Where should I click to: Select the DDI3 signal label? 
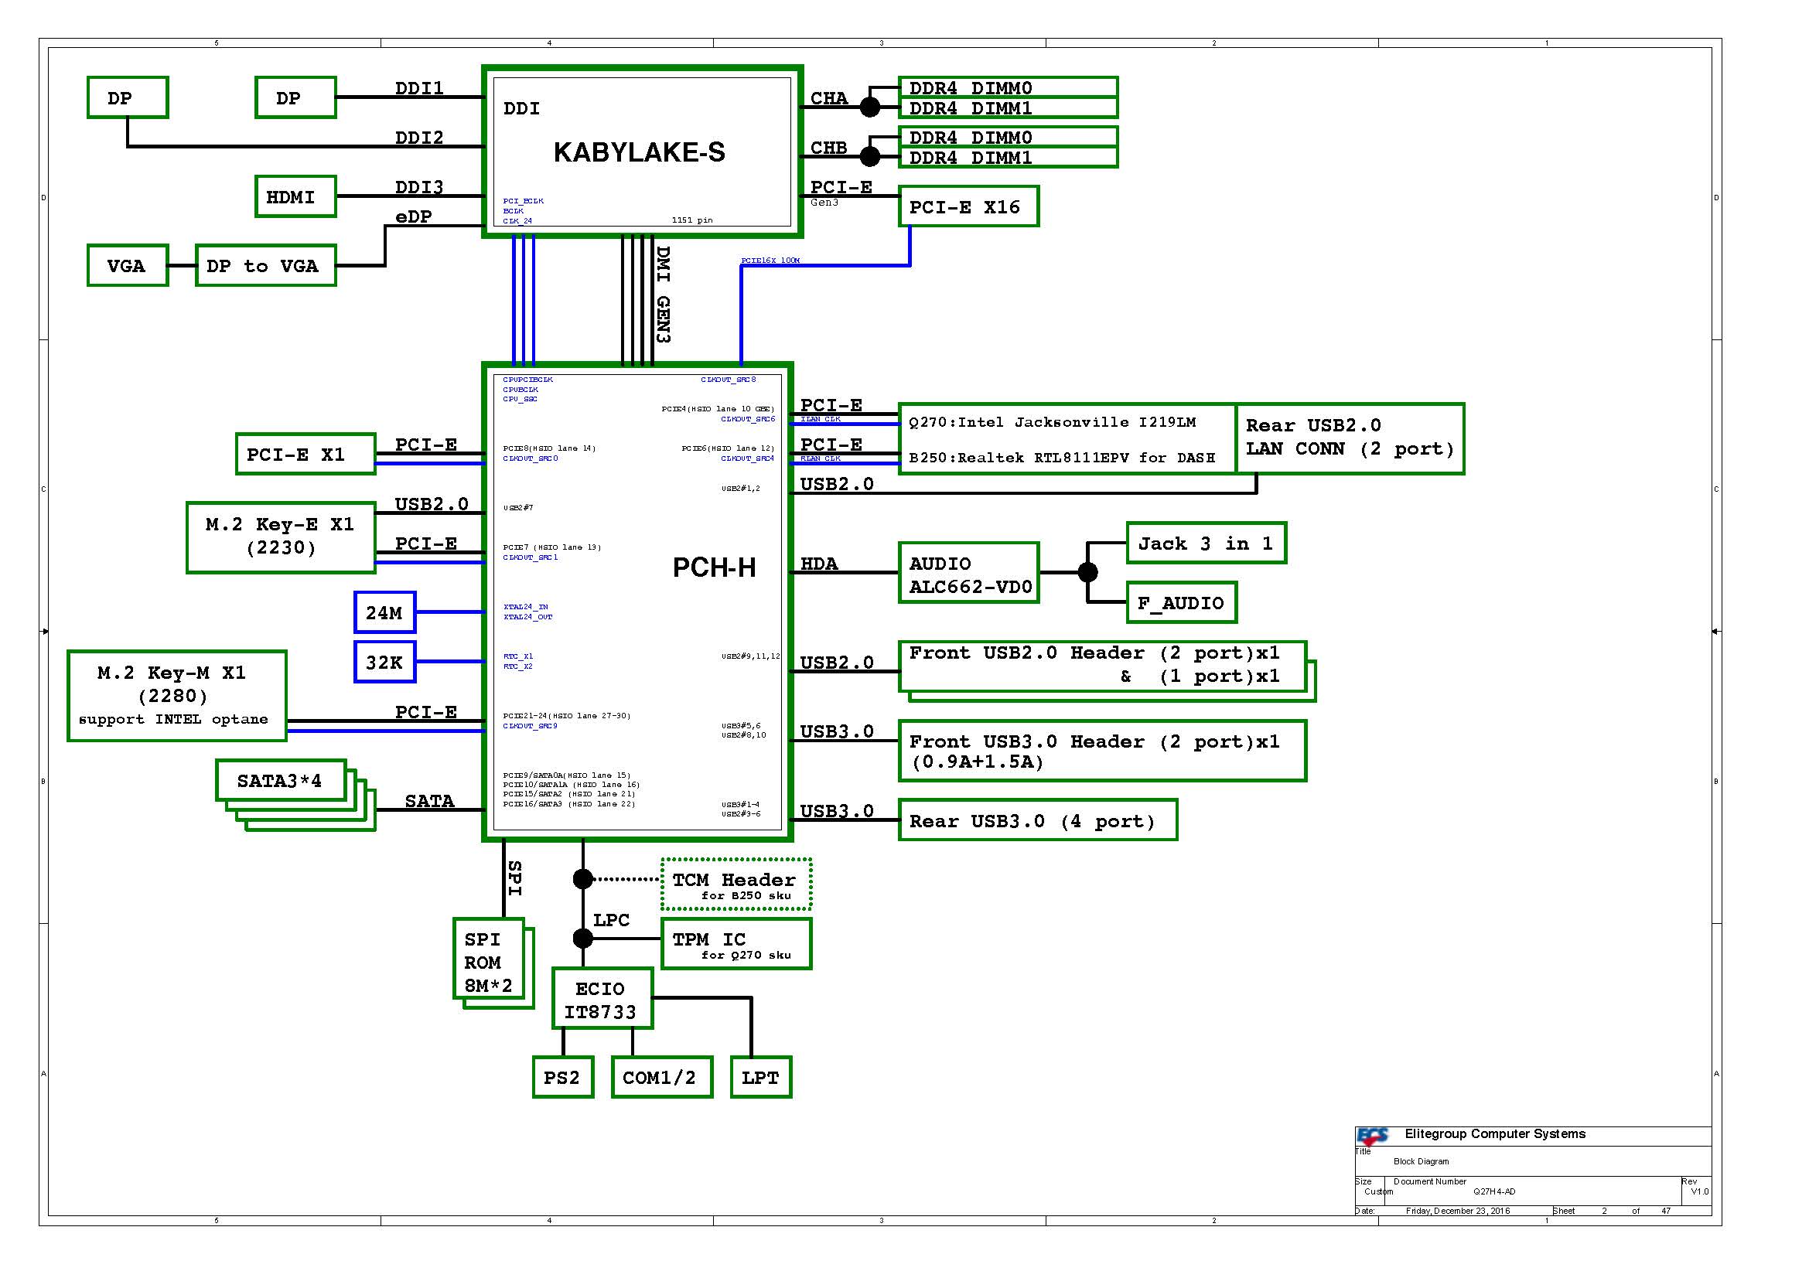(x=419, y=186)
